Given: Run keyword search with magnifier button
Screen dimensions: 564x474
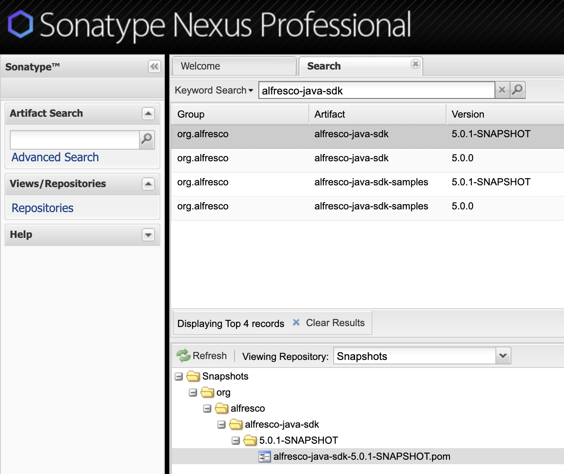Looking at the screenshot, I should click(x=517, y=90).
